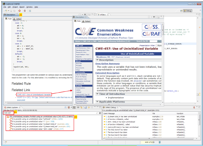Open the Project menu

pos(15,7)
